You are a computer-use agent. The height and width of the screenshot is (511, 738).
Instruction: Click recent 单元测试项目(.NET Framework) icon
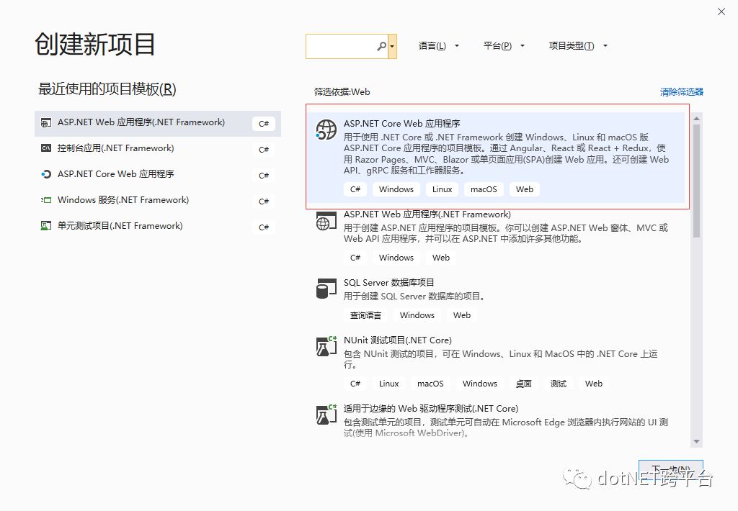click(45, 226)
